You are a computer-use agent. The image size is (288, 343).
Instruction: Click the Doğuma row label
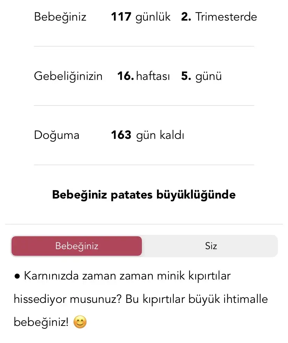coord(56,135)
